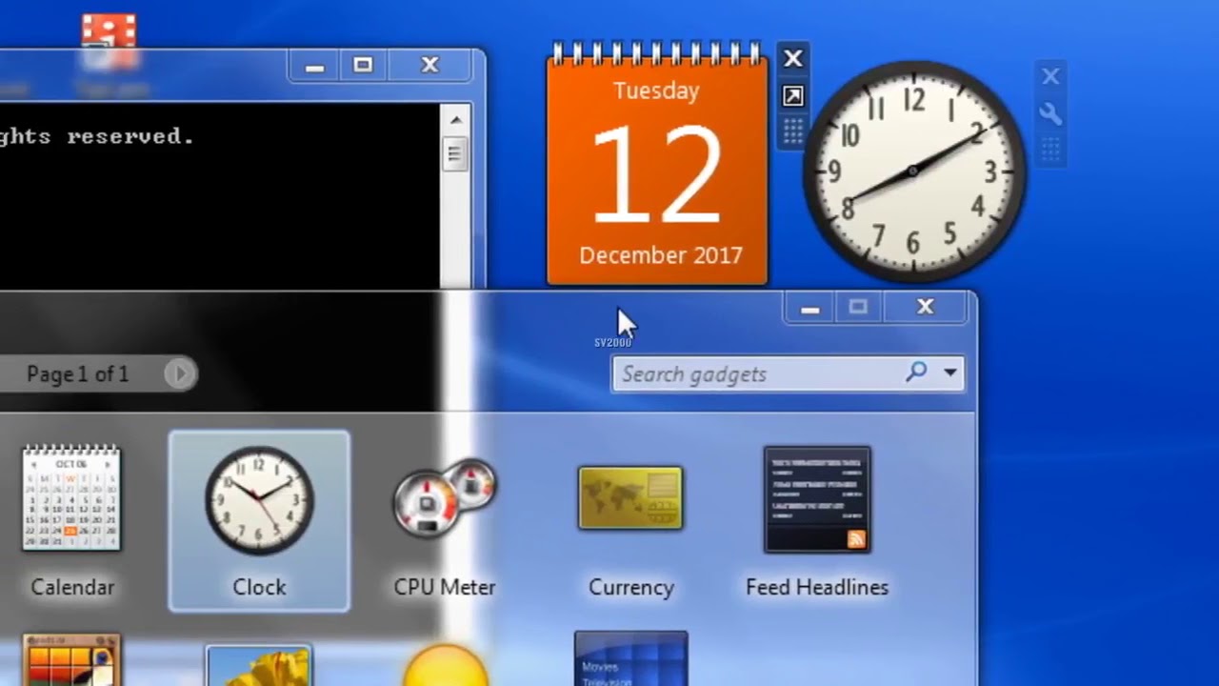
Task: Click Tuesday text on calendar gadget
Action: (656, 91)
